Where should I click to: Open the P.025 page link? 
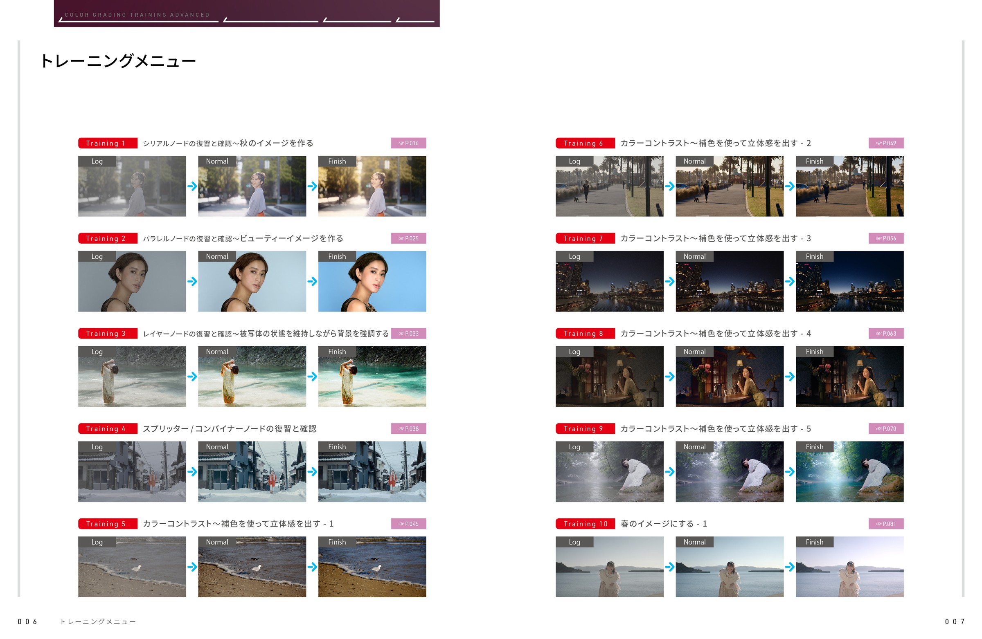click(408, 238)
